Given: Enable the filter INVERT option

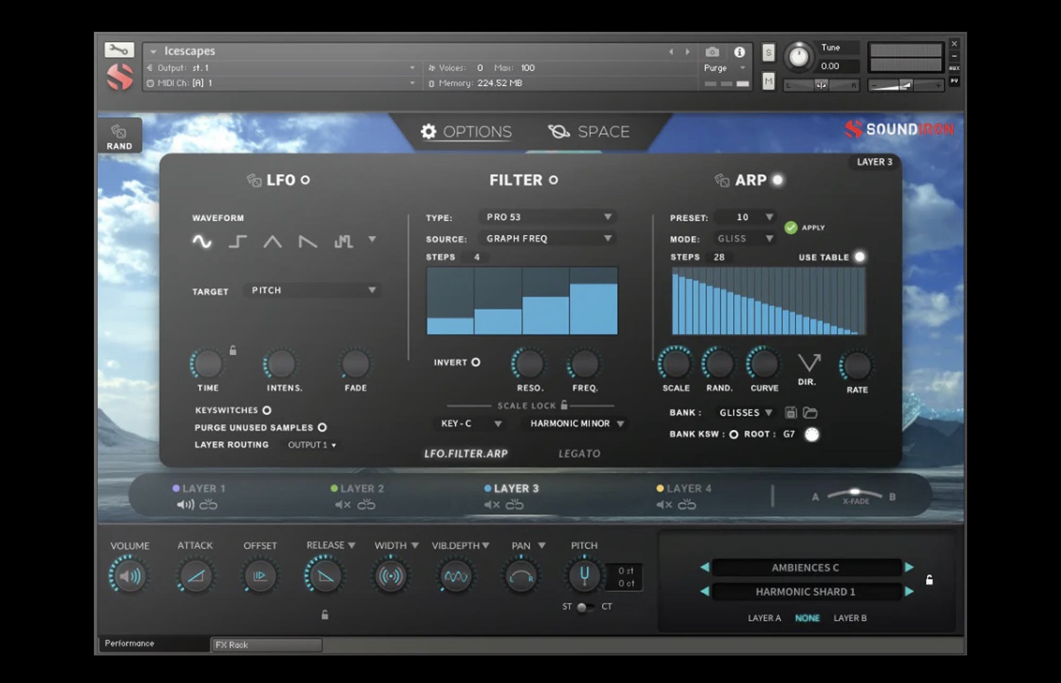Looking at the screenshot, I should [x=476, y=362].
